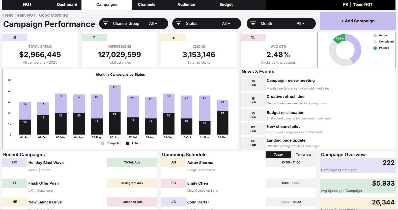
Task: Click the 222 Campaigns Completed card
Action: (358, 165)
